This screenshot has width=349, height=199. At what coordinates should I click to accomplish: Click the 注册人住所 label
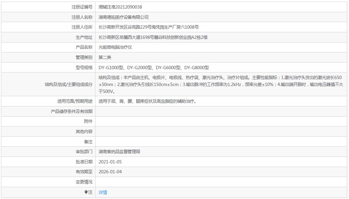82,27
